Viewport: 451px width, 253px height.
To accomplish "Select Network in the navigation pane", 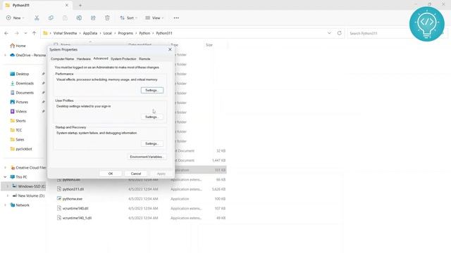I will click(x=20, y=205).
